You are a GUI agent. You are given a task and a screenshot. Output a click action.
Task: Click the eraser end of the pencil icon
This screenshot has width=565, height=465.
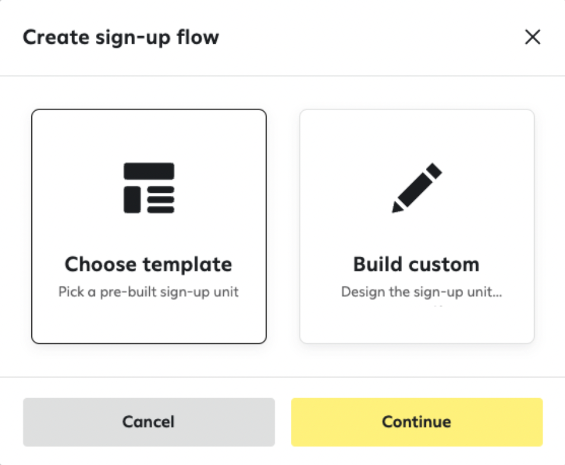[434, 171]
